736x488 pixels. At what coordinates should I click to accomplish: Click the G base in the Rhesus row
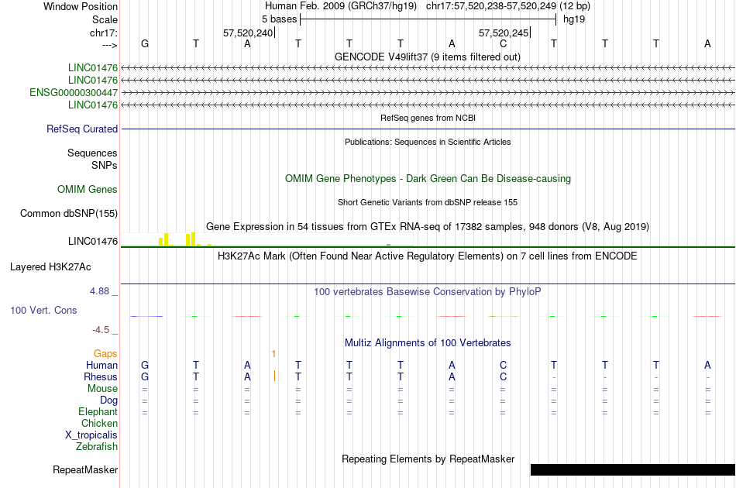click(145, 376)
